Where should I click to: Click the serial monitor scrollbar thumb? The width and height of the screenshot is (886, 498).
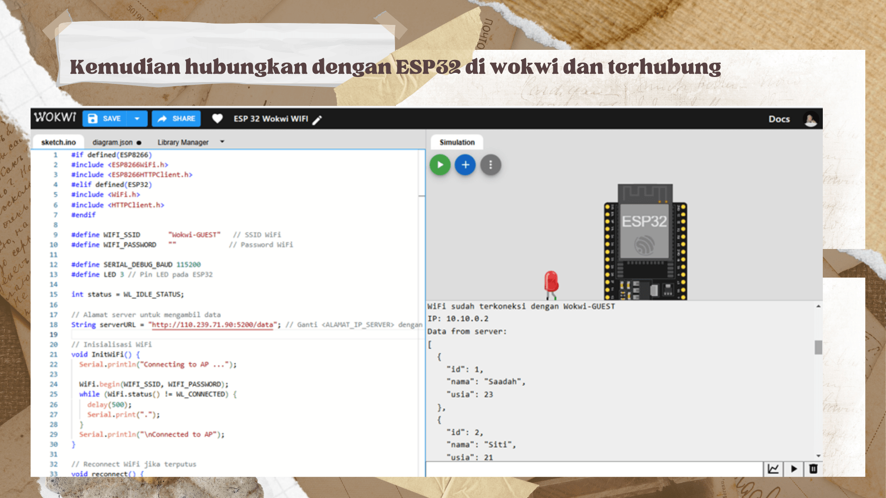[x=818, y=347]
